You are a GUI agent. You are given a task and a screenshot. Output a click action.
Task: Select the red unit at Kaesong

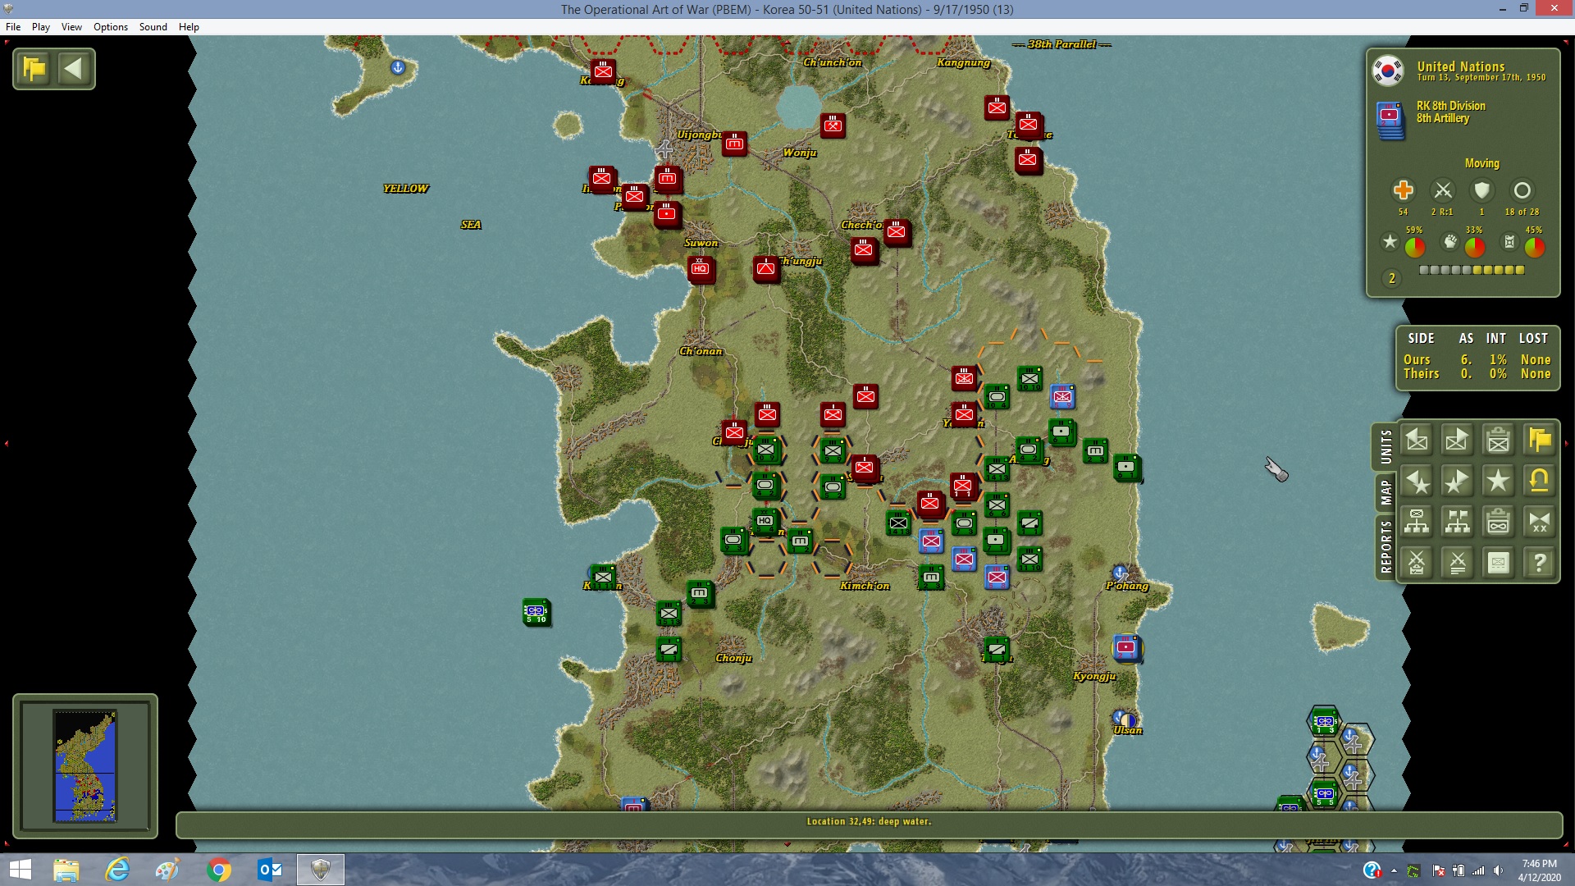tap(603, 71)
